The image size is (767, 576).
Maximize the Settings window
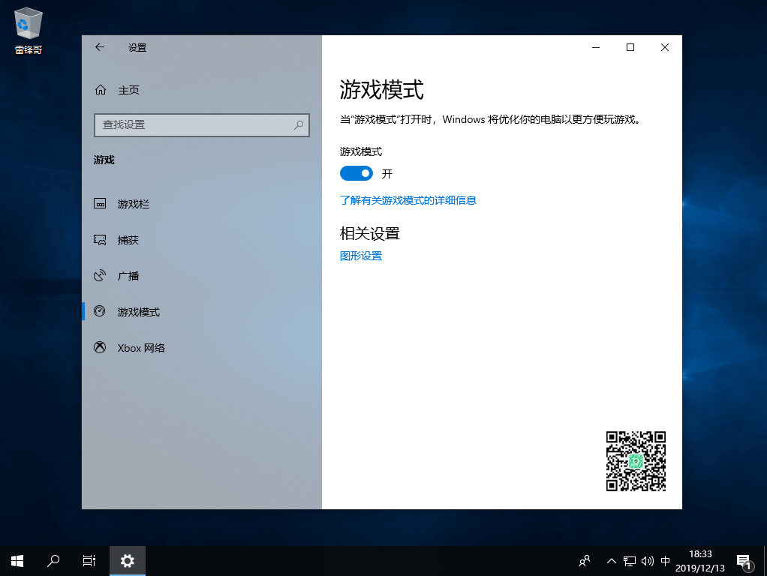[630, 47]
